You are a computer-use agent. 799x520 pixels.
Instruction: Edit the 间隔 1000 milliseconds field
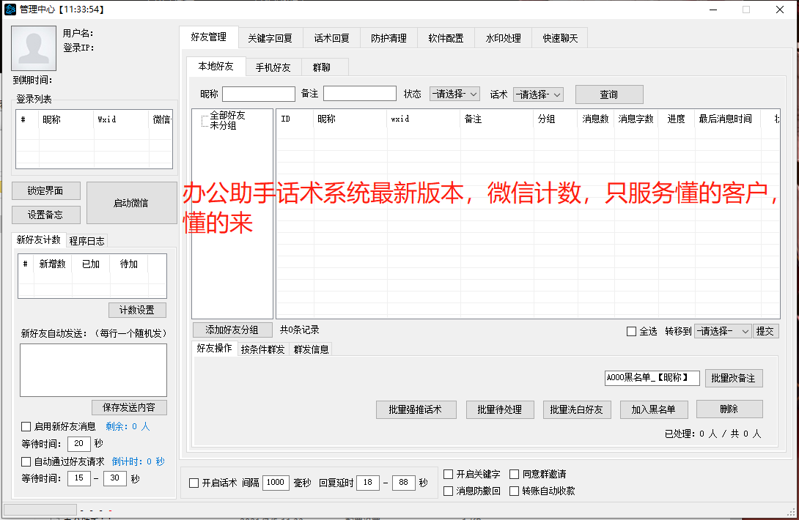276,483
